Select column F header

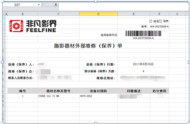point(159,14)
